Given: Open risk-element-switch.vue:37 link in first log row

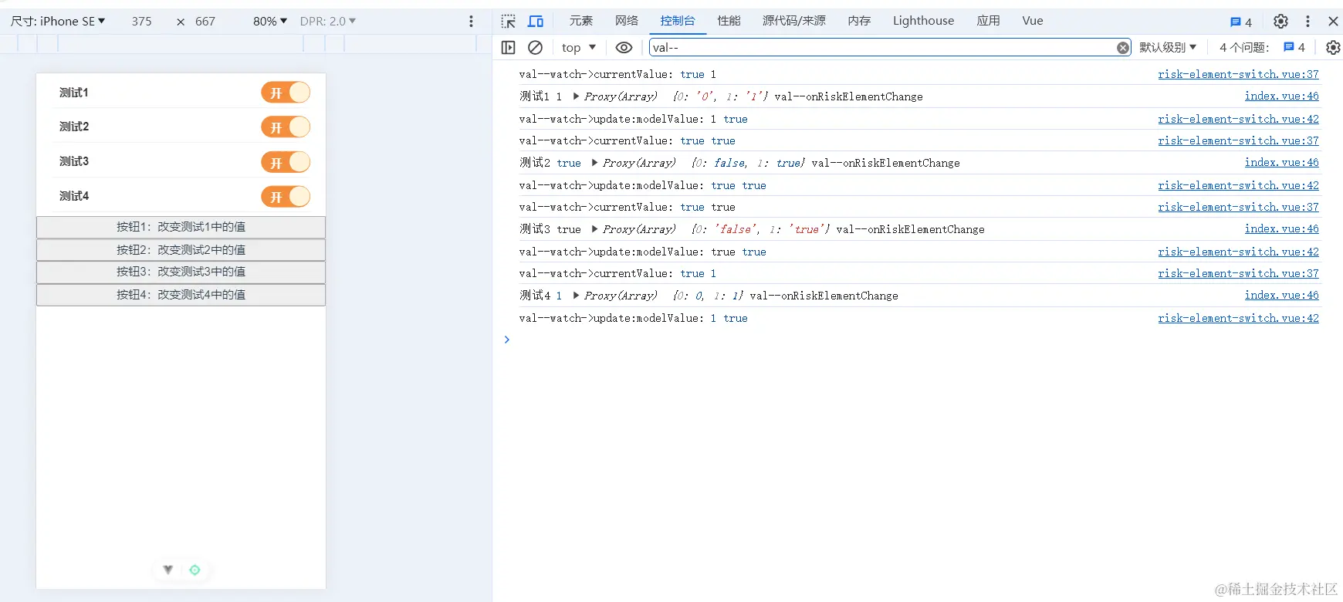Looking at the screenshot, I should [1238, 74].
